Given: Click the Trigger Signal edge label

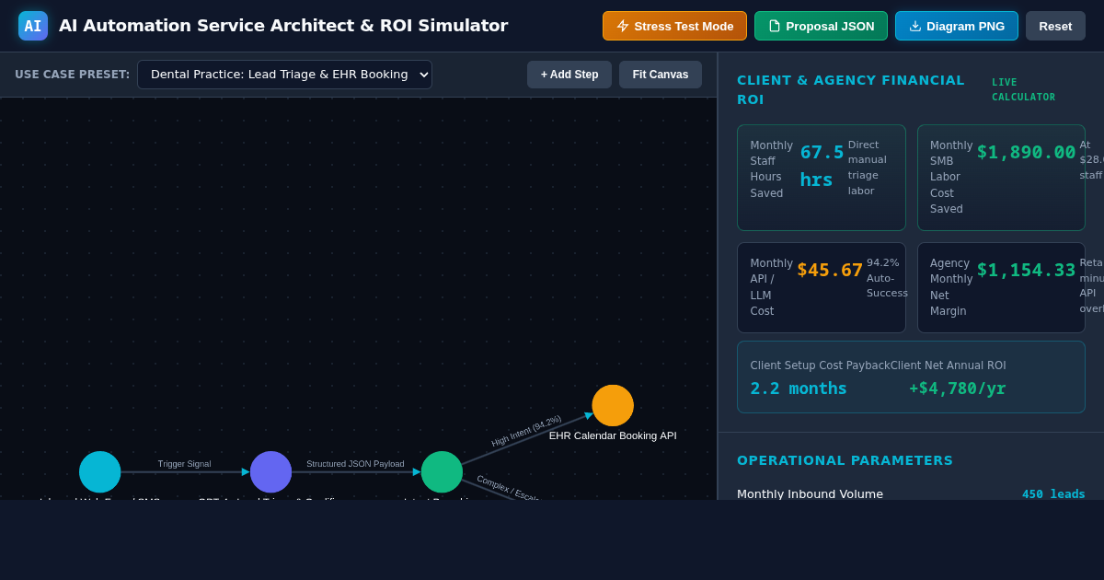Looking at the screenshot, I should click(x=184, y=464).
